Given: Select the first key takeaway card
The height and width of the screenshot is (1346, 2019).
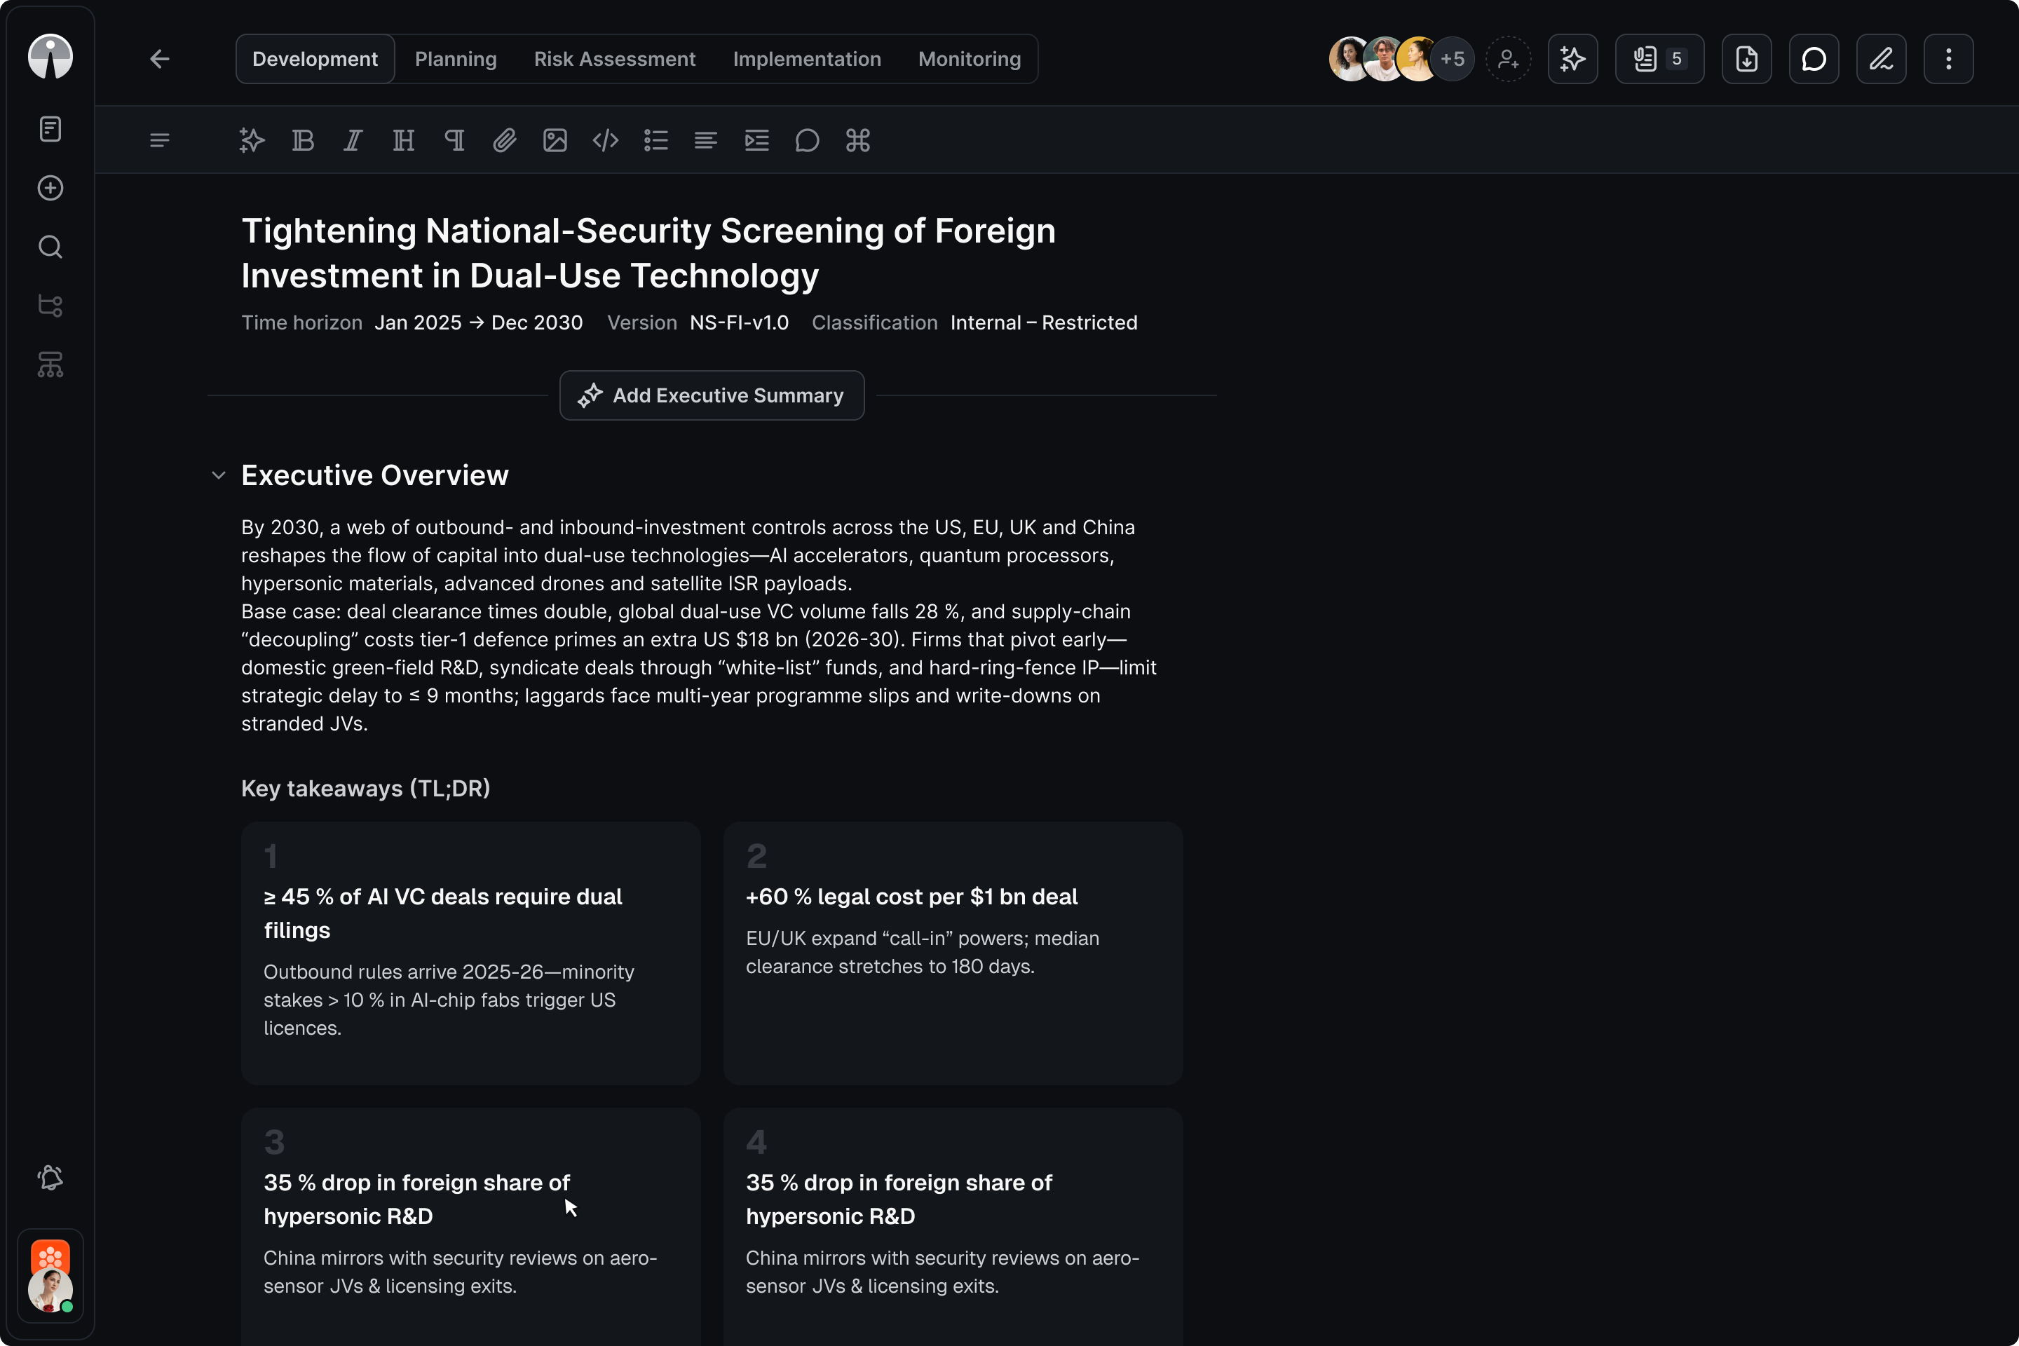Looking at the screenshot, I should (470, 953).
